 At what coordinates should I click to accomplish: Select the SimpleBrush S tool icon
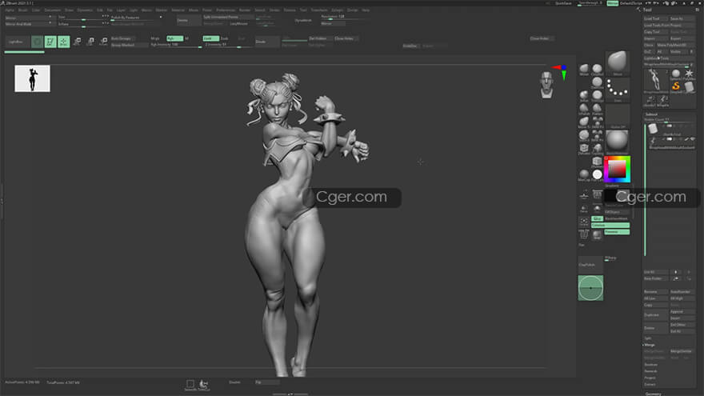coord(676,86)
